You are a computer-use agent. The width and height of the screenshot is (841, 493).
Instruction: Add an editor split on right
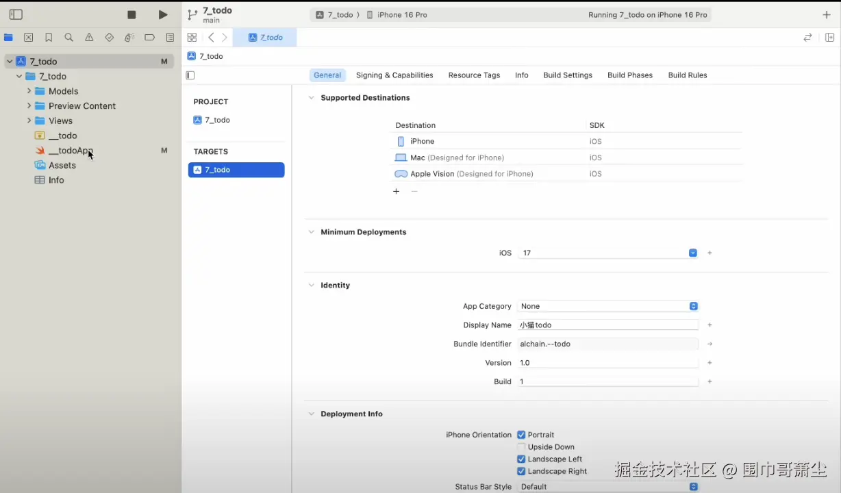tap(829, 38)
